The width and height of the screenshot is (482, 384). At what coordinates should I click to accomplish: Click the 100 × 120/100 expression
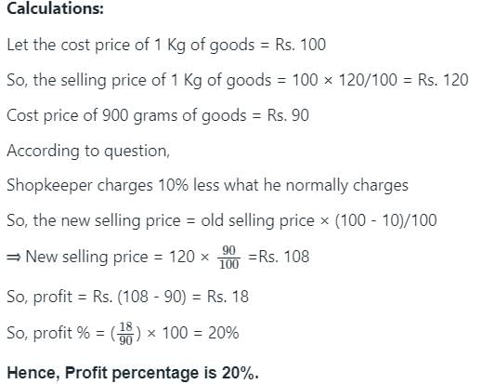point(345,80)
